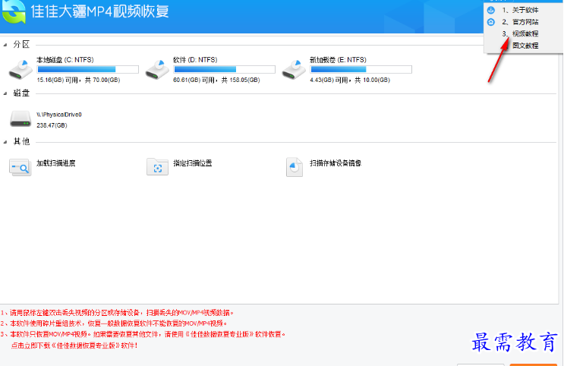Screen dimensions: 564x366
Task: Open the 图文教程 menu entry
Action: pos(525,46)
